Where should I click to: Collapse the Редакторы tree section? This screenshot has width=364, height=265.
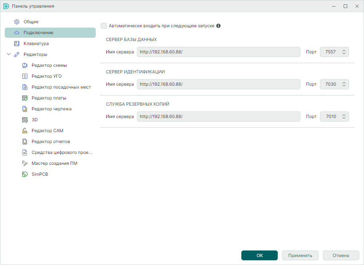[9, 54]
